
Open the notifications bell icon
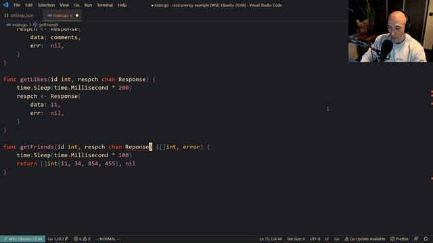tap(426, 239)
